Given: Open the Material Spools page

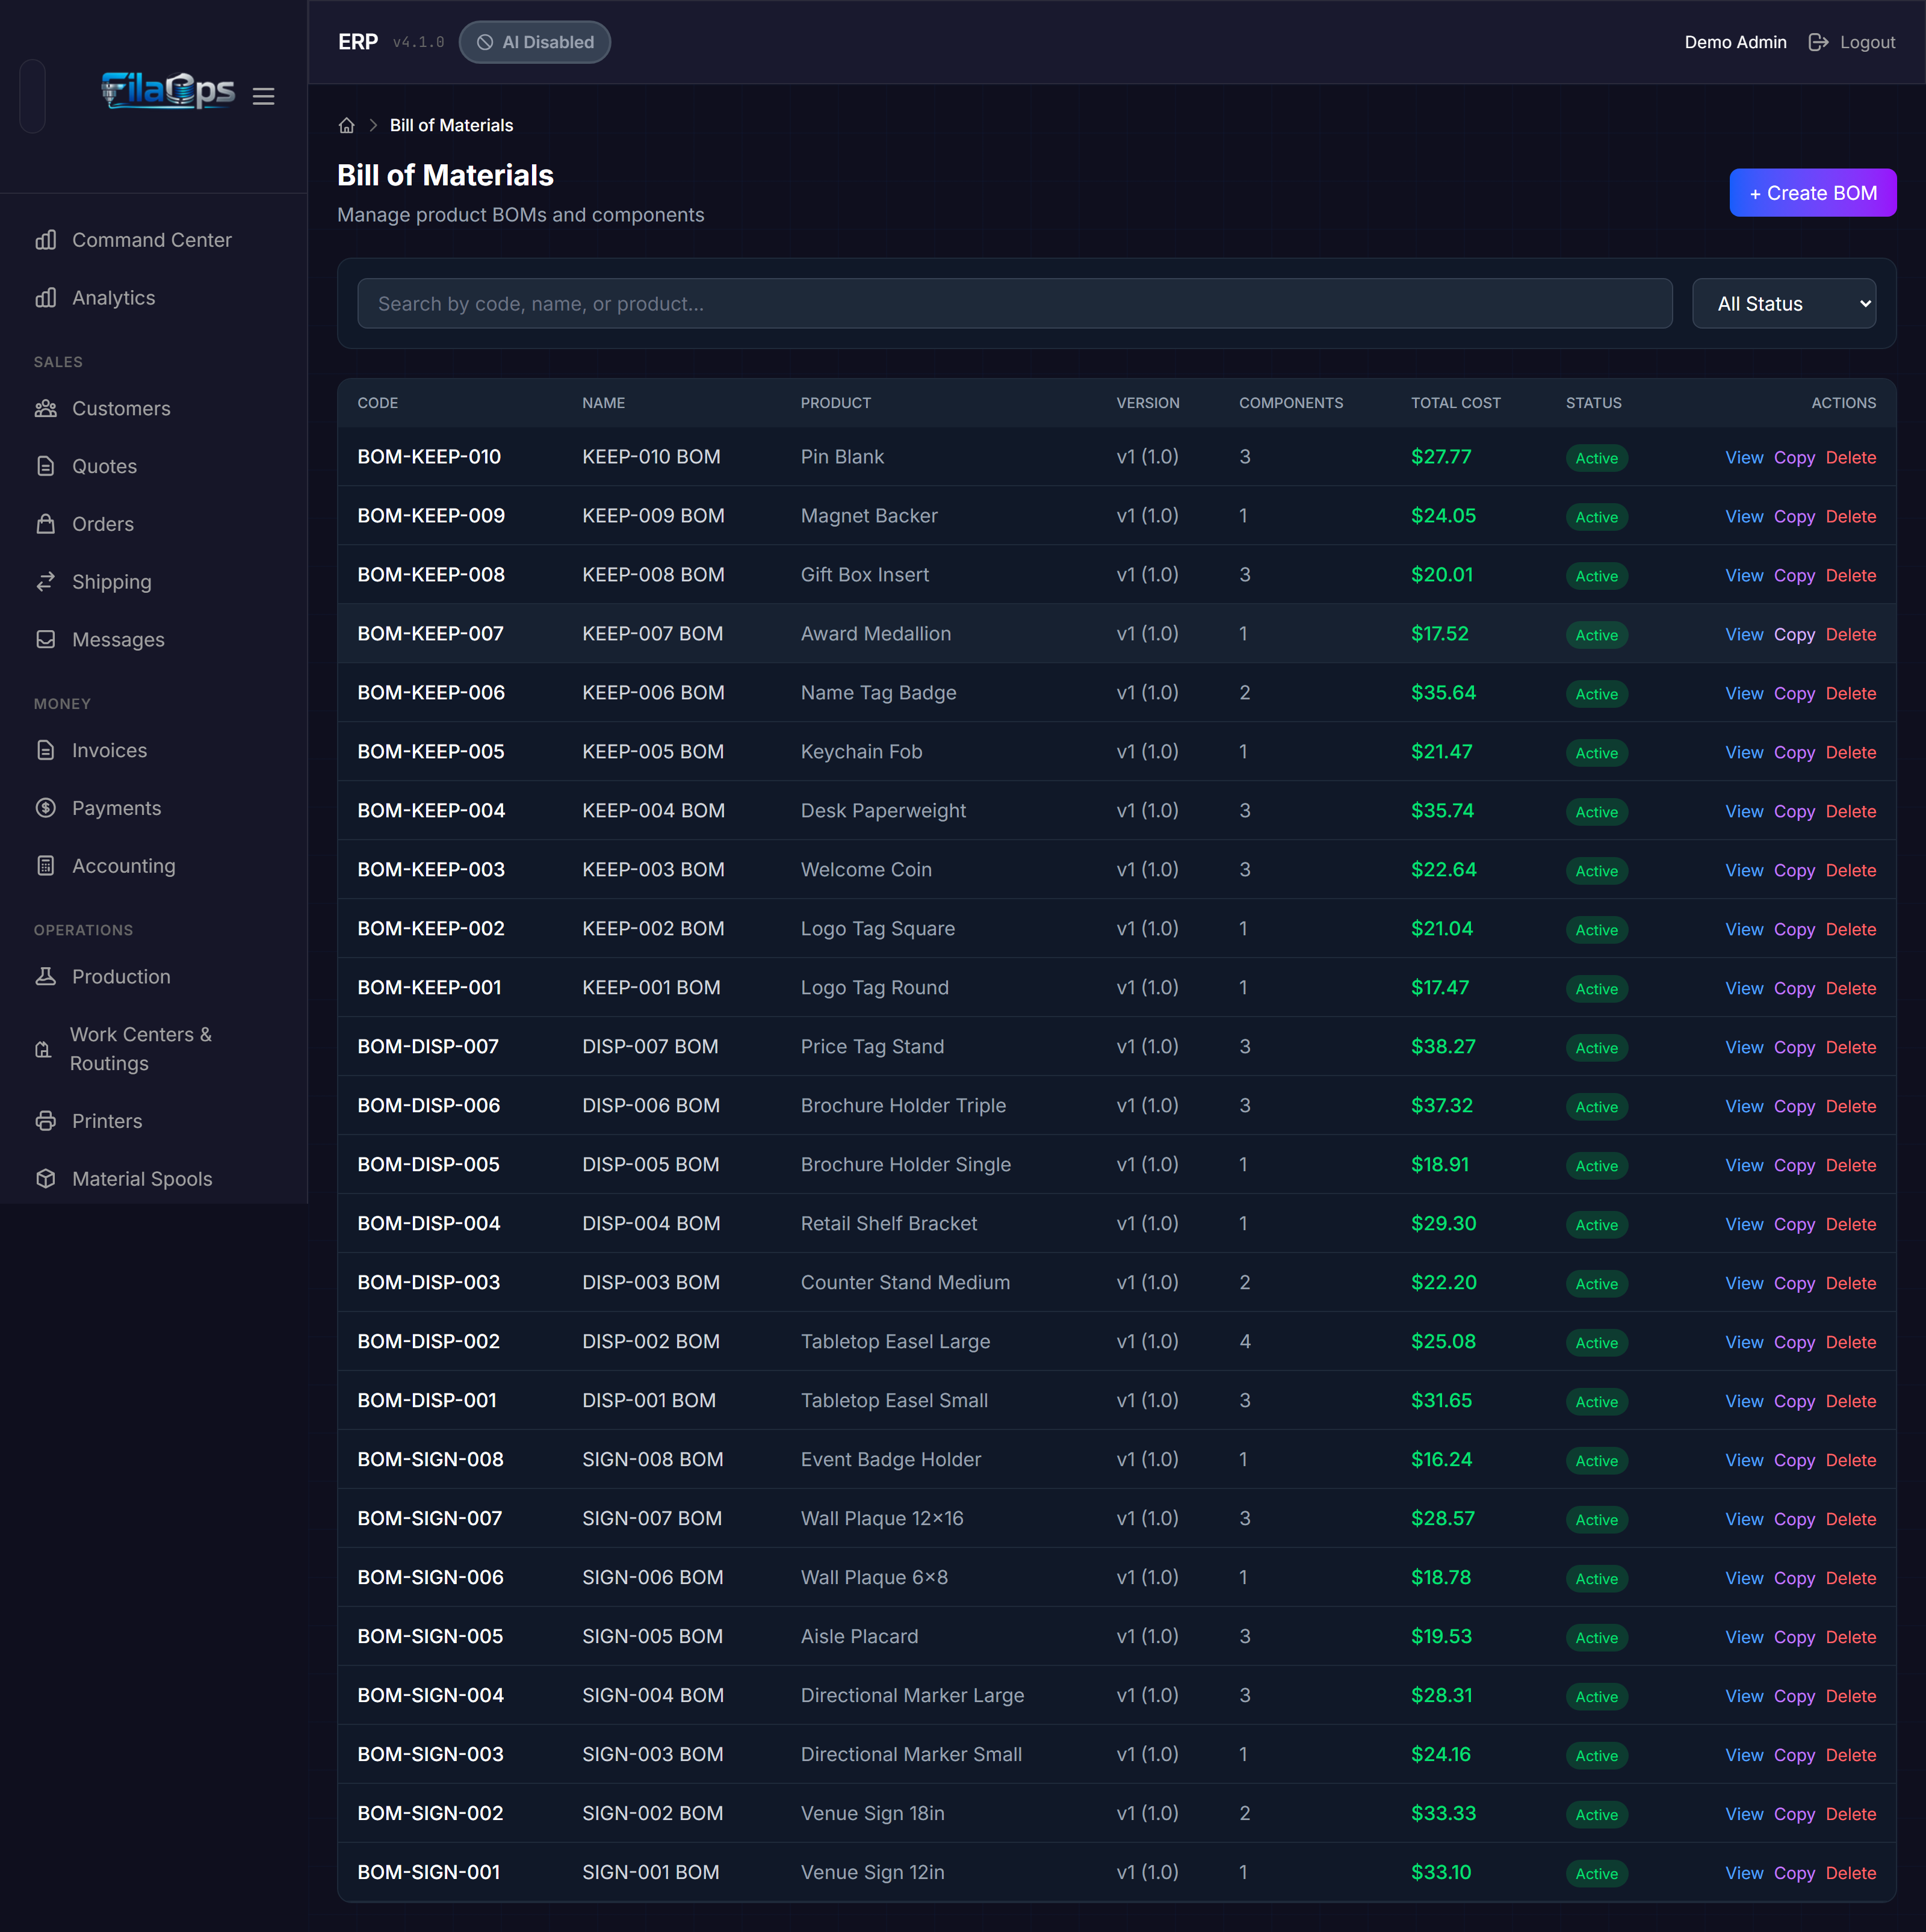Looking at the screenshot, I should tap(142, 1179).
